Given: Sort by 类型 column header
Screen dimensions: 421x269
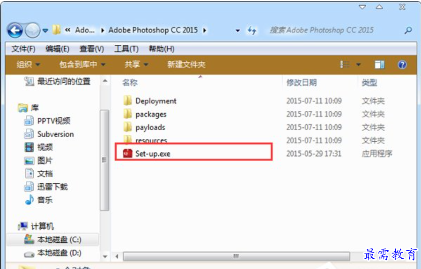Looking at the screenshot, I should coord(369,82).
